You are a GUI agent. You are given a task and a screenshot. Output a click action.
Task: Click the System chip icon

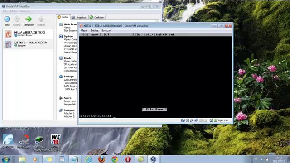coord(61,36)
